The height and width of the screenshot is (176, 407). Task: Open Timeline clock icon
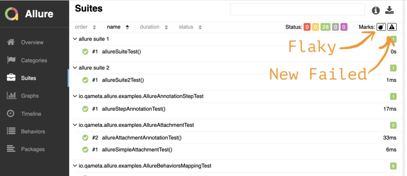click(11, 114)
